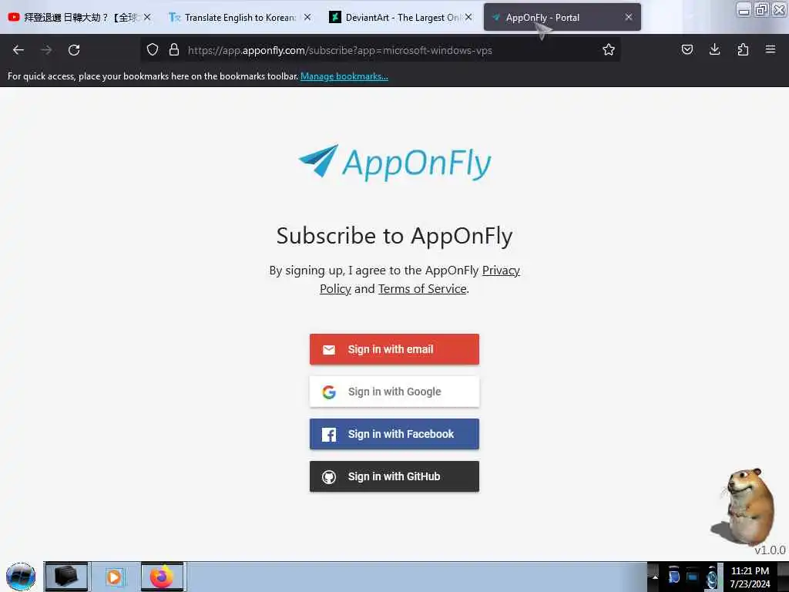The image size is (789, 592).
Task: Close the DeviantArt tab
Action: (468, 17)
